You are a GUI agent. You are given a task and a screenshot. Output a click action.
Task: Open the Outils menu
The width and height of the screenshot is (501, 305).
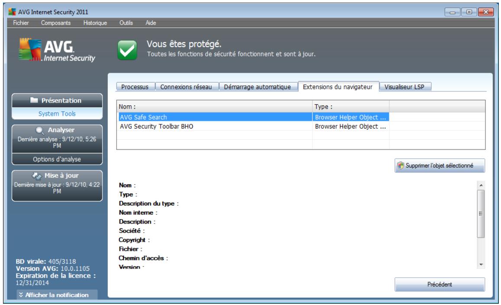[126, 23]
